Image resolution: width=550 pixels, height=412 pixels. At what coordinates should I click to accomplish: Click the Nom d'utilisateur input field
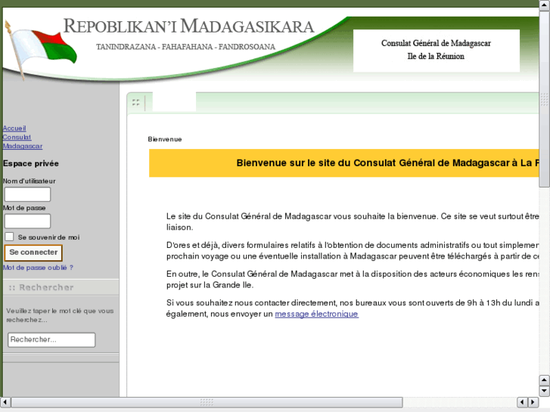[27, 194]
